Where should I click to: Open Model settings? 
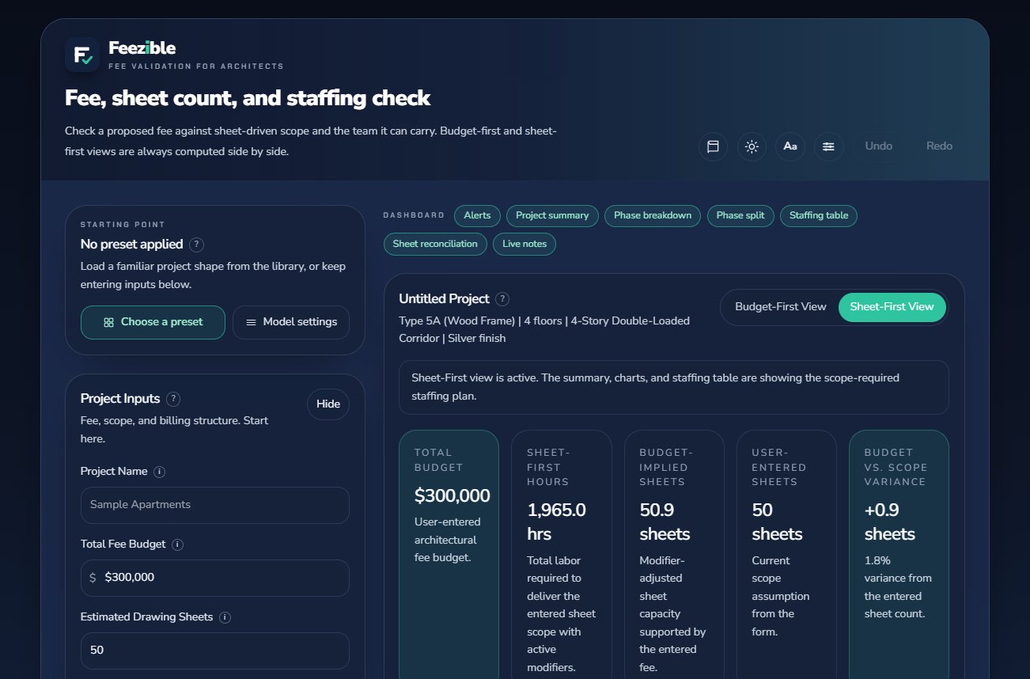(291, 322)
